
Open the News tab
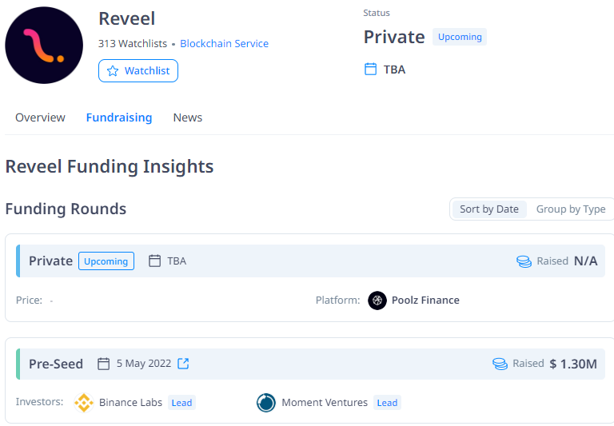pyautogui.click(x=188, y=117)
